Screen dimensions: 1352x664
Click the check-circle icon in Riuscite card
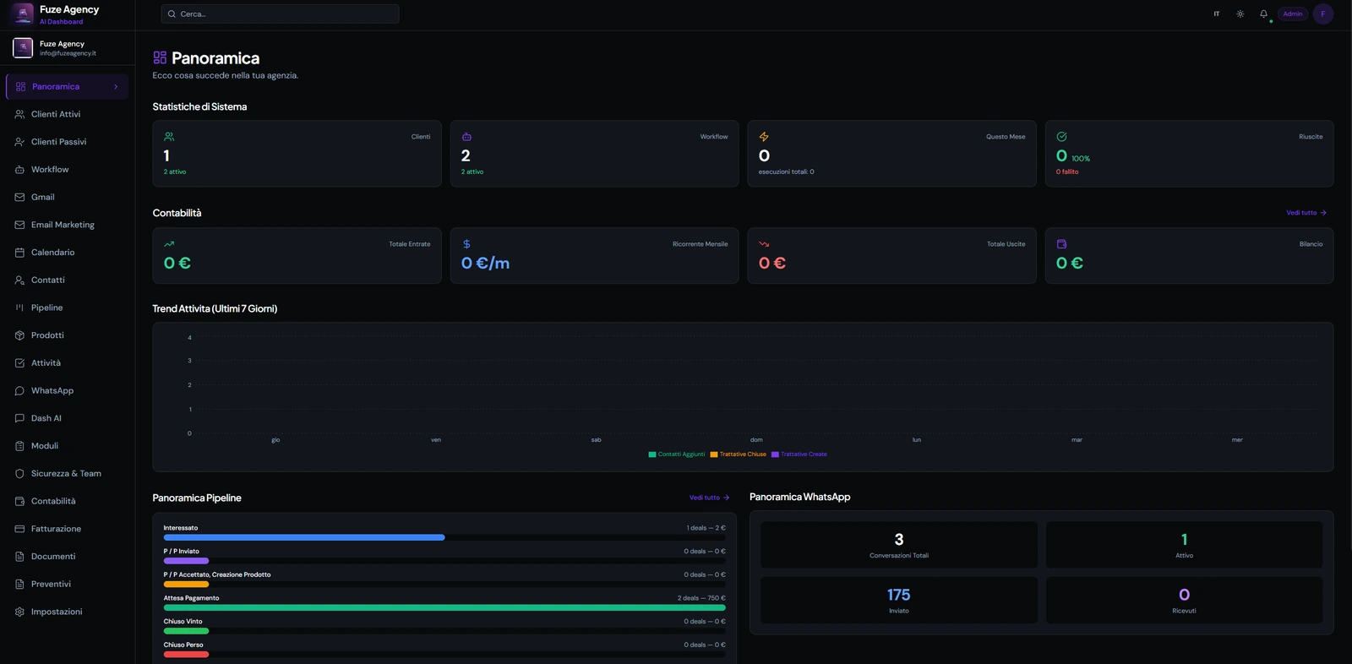(1061, 137)
